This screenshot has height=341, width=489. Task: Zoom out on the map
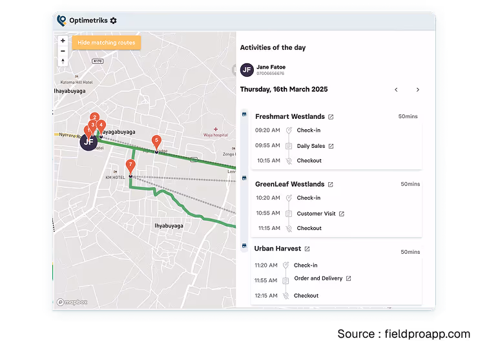[63, 51]
